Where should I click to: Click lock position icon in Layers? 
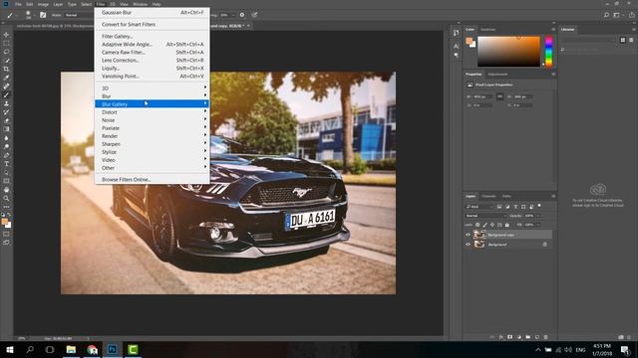coord(492,225)
